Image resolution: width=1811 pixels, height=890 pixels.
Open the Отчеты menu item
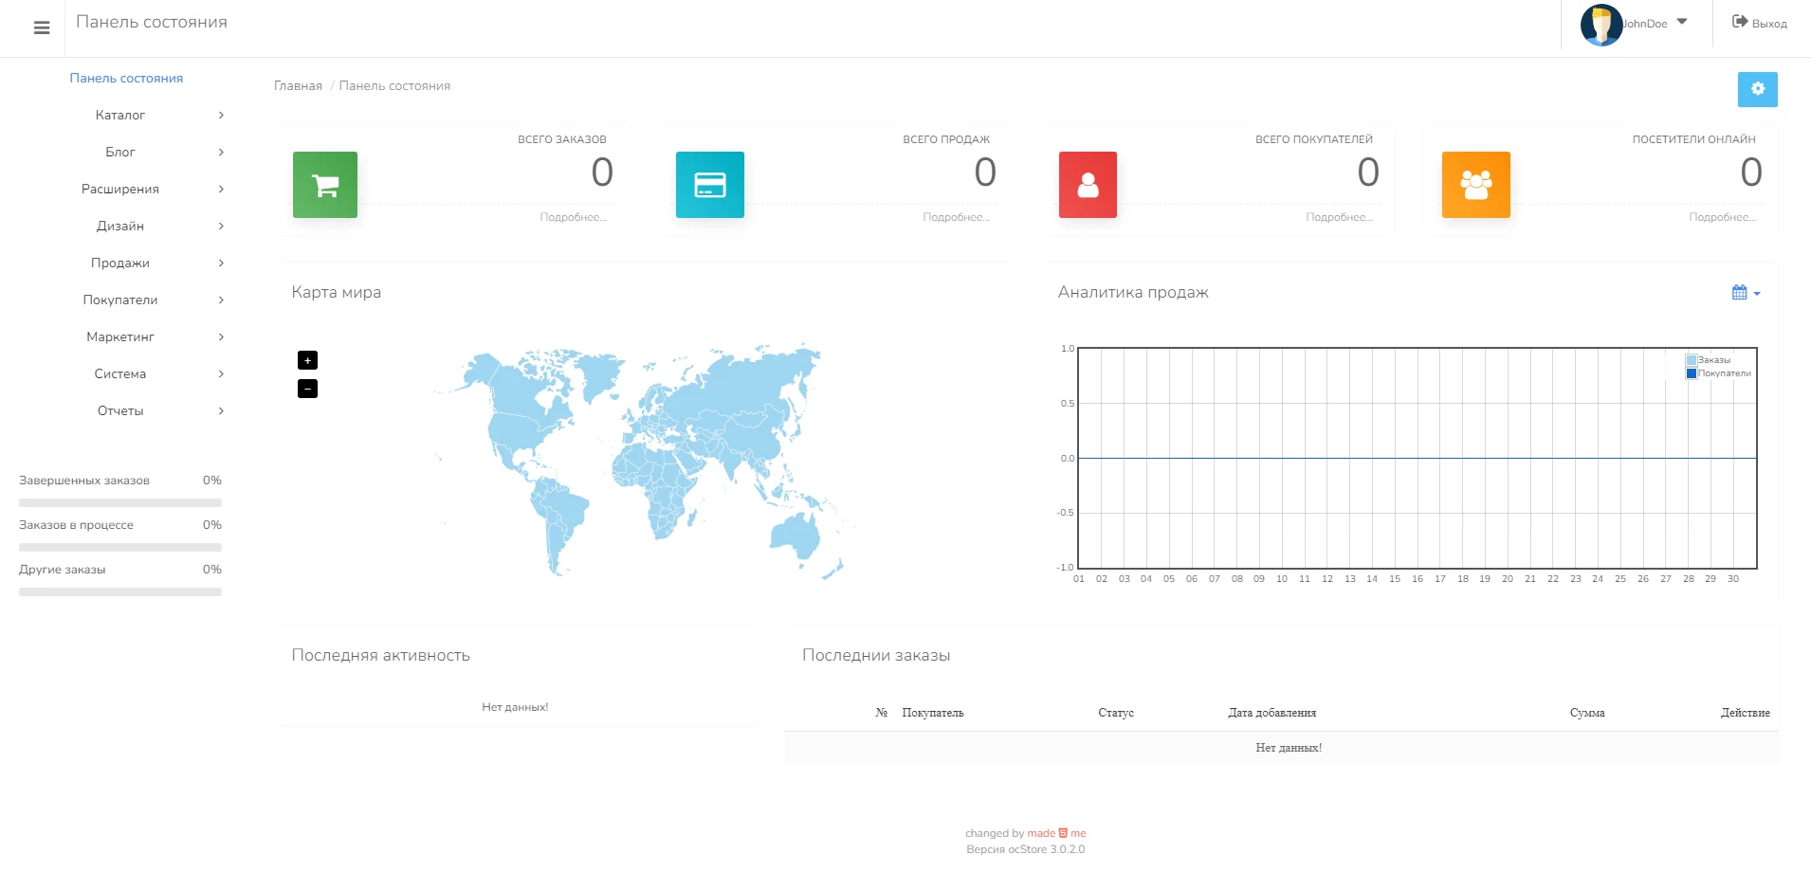tap(120, 410)
